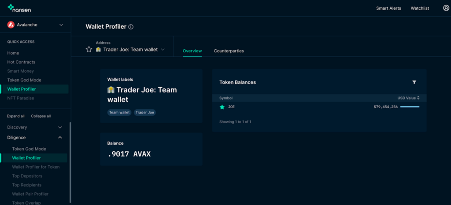This screenshot has height=205, width=451.
Task: Click the Avalanche chain logo icon
Action: (11, 25)
